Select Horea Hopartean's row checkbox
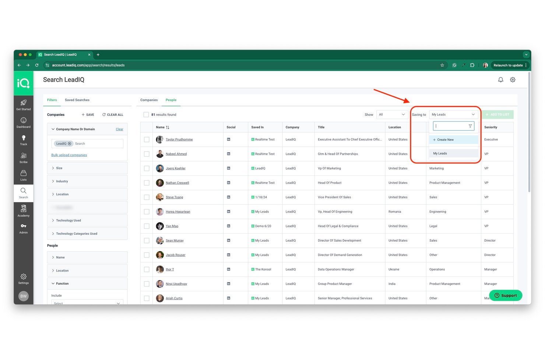Image resolution: width=545 pixels, height=363 pixels. pos(147,211)
